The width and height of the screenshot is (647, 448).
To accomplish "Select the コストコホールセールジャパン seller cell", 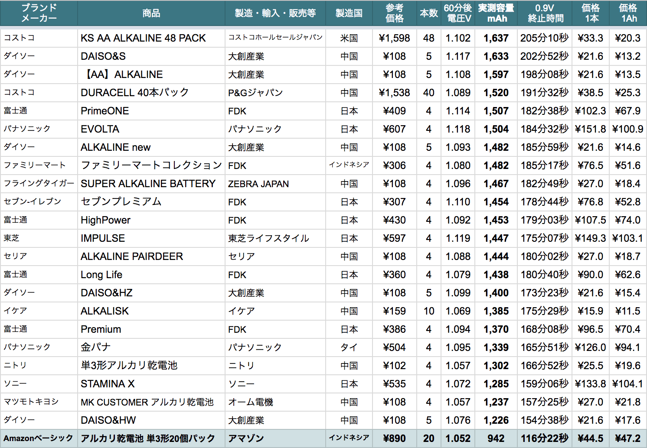I will (x=275, y=38).
